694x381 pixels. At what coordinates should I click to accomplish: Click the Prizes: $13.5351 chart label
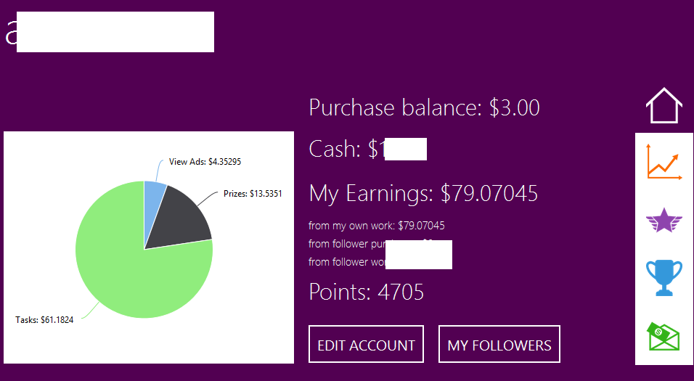point(252,194)
